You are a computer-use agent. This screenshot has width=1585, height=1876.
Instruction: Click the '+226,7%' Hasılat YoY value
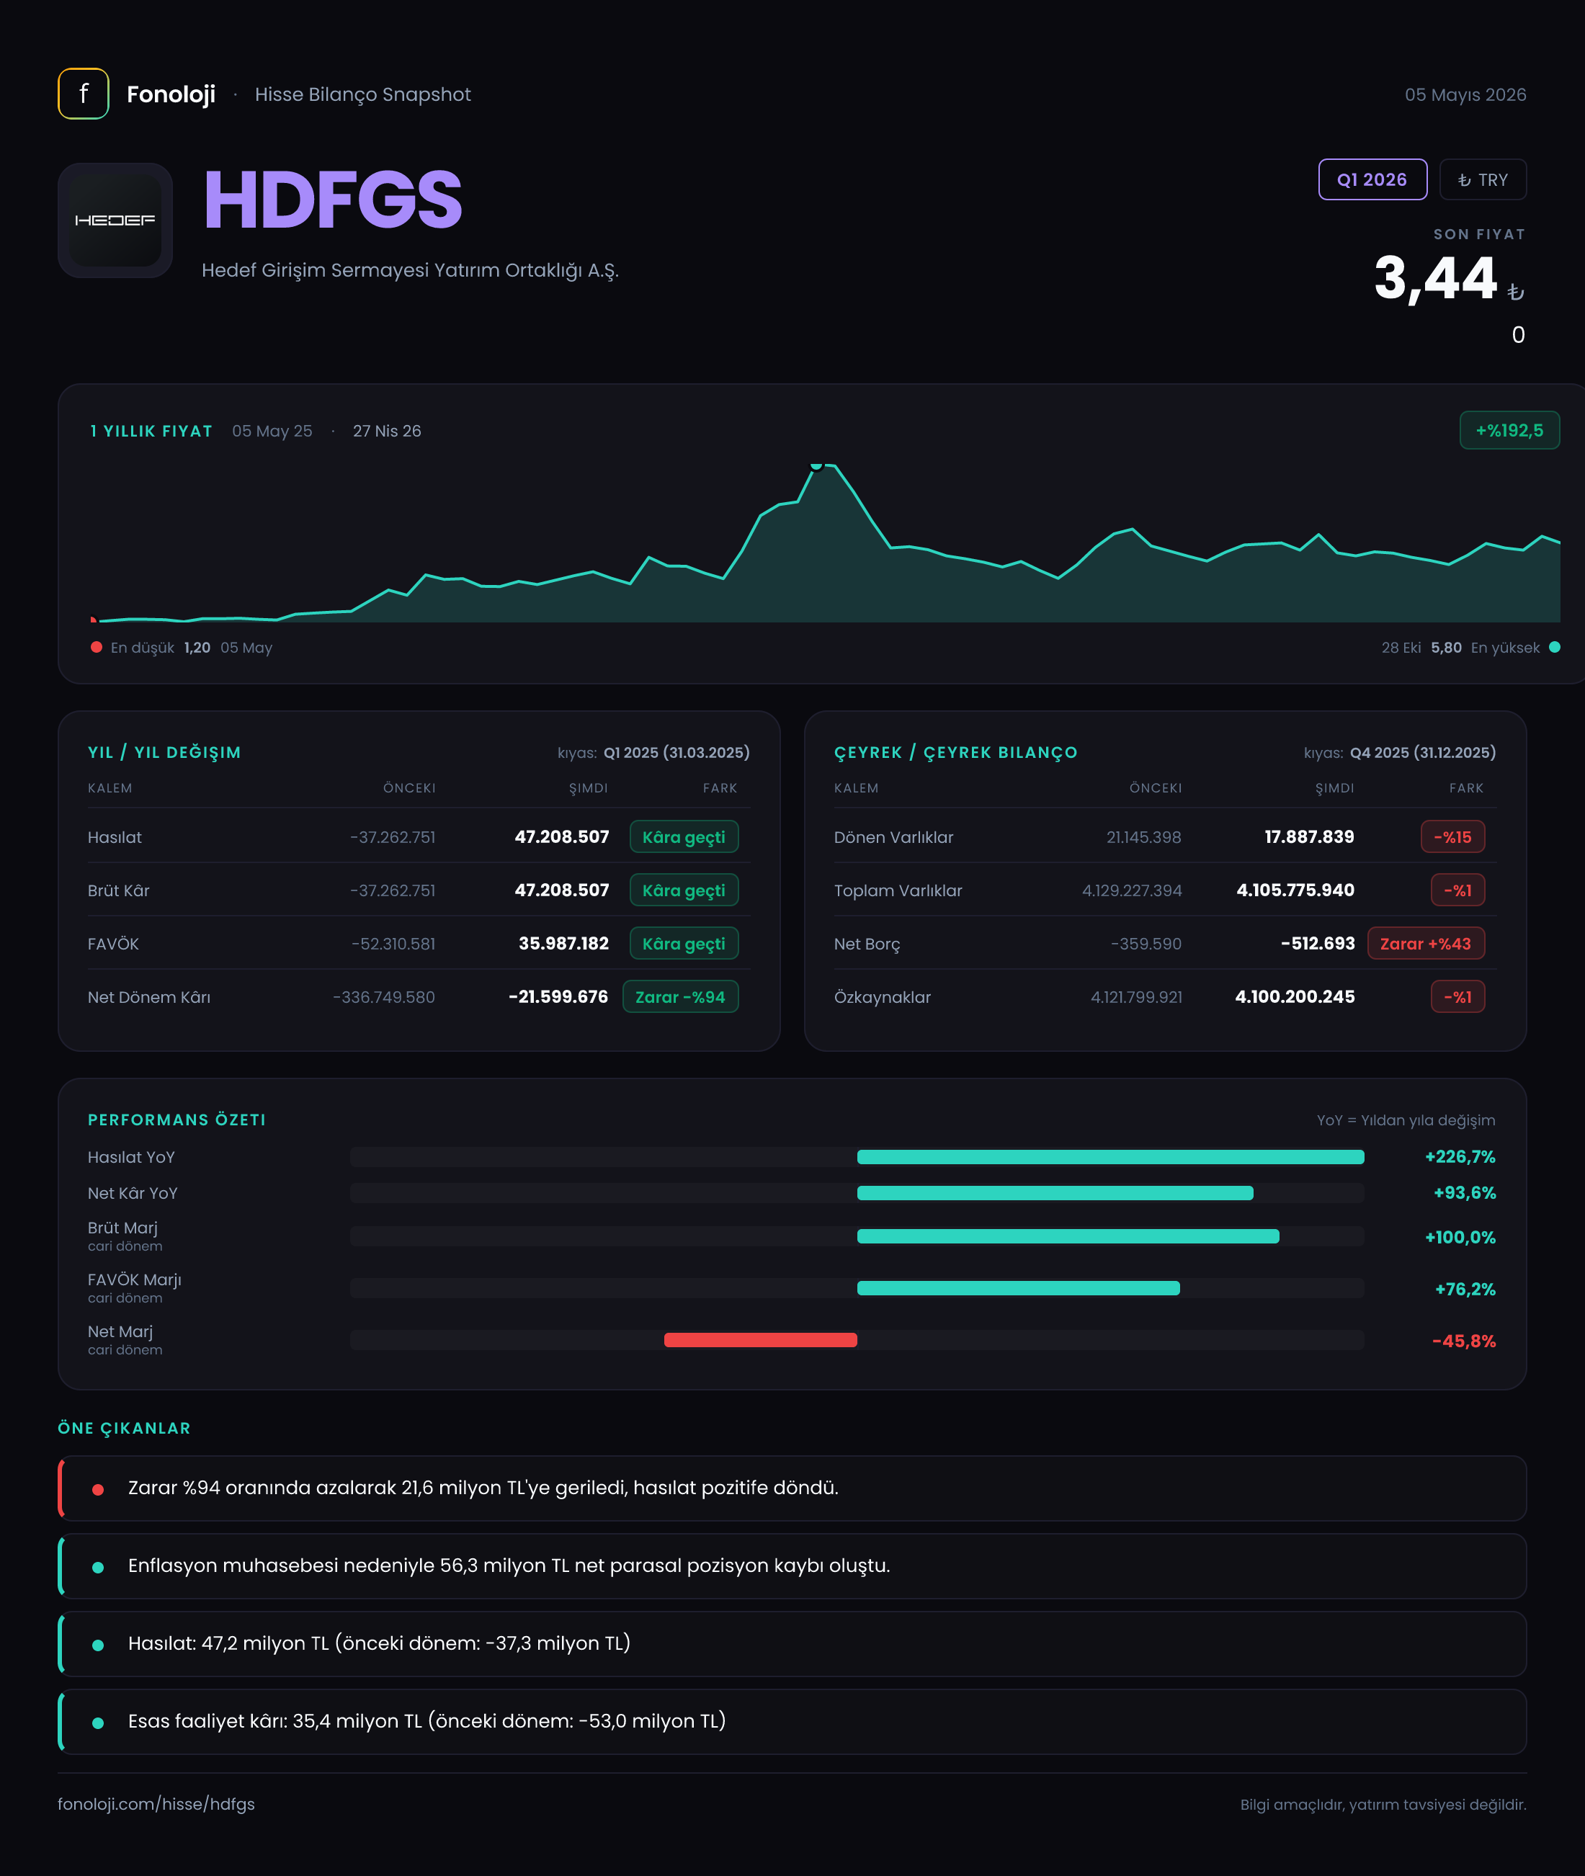coord(1460,1156)
